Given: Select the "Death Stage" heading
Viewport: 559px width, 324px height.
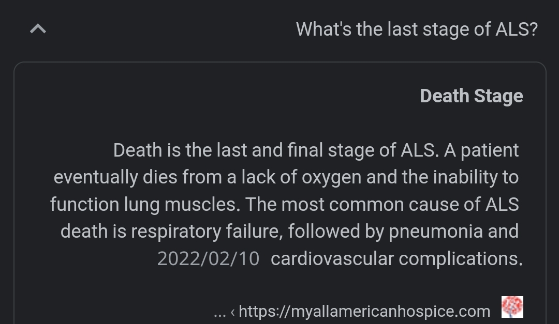Looking at the screenshot, I should coord(471,96).
